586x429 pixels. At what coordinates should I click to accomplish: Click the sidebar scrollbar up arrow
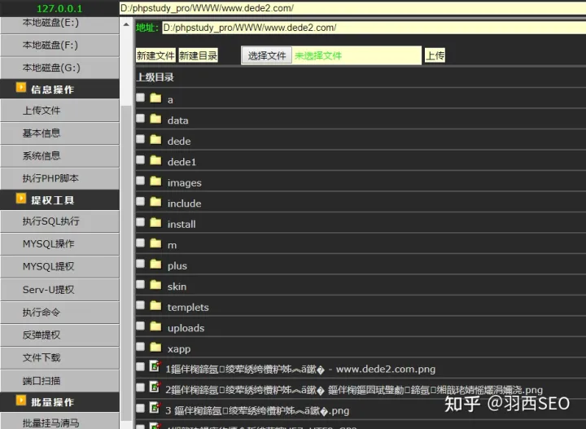tap(126, 24)
